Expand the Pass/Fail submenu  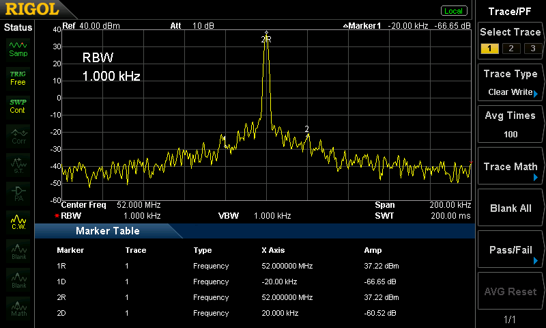click(x=511, y=251)
